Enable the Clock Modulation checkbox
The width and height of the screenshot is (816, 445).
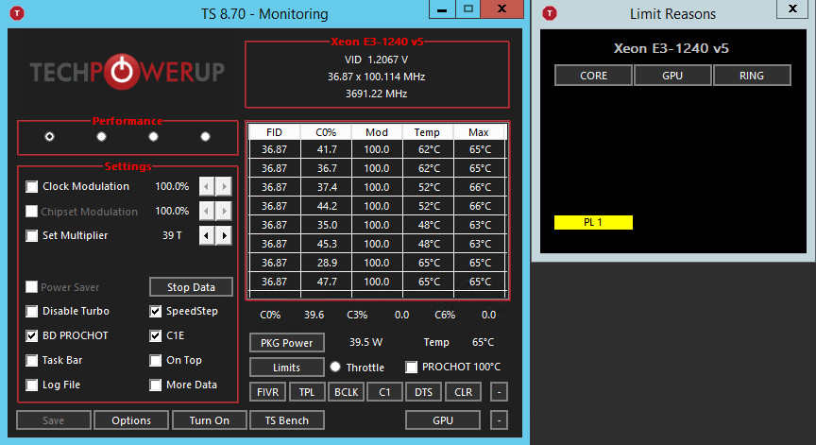32,187
